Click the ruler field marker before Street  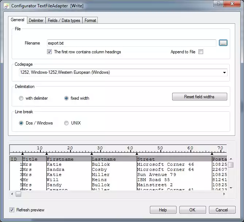[x=137, y=154]
